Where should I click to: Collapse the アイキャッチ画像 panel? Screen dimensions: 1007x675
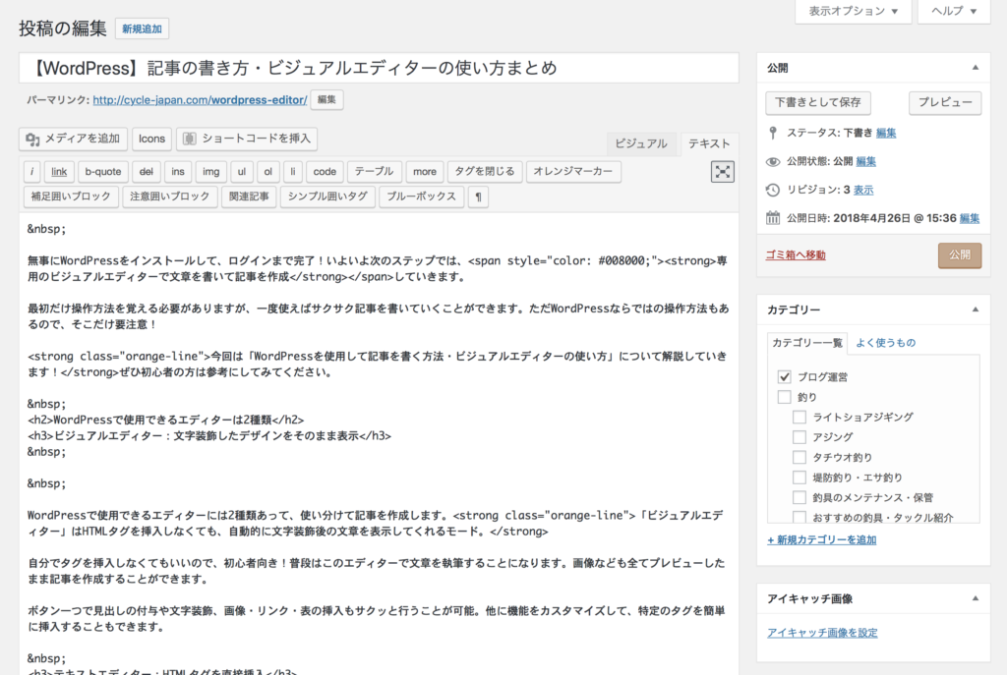coord(975,598)
